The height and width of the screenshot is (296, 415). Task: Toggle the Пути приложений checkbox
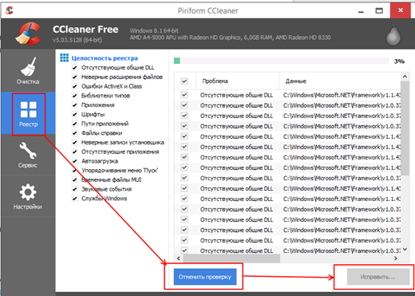coord(75,124)
